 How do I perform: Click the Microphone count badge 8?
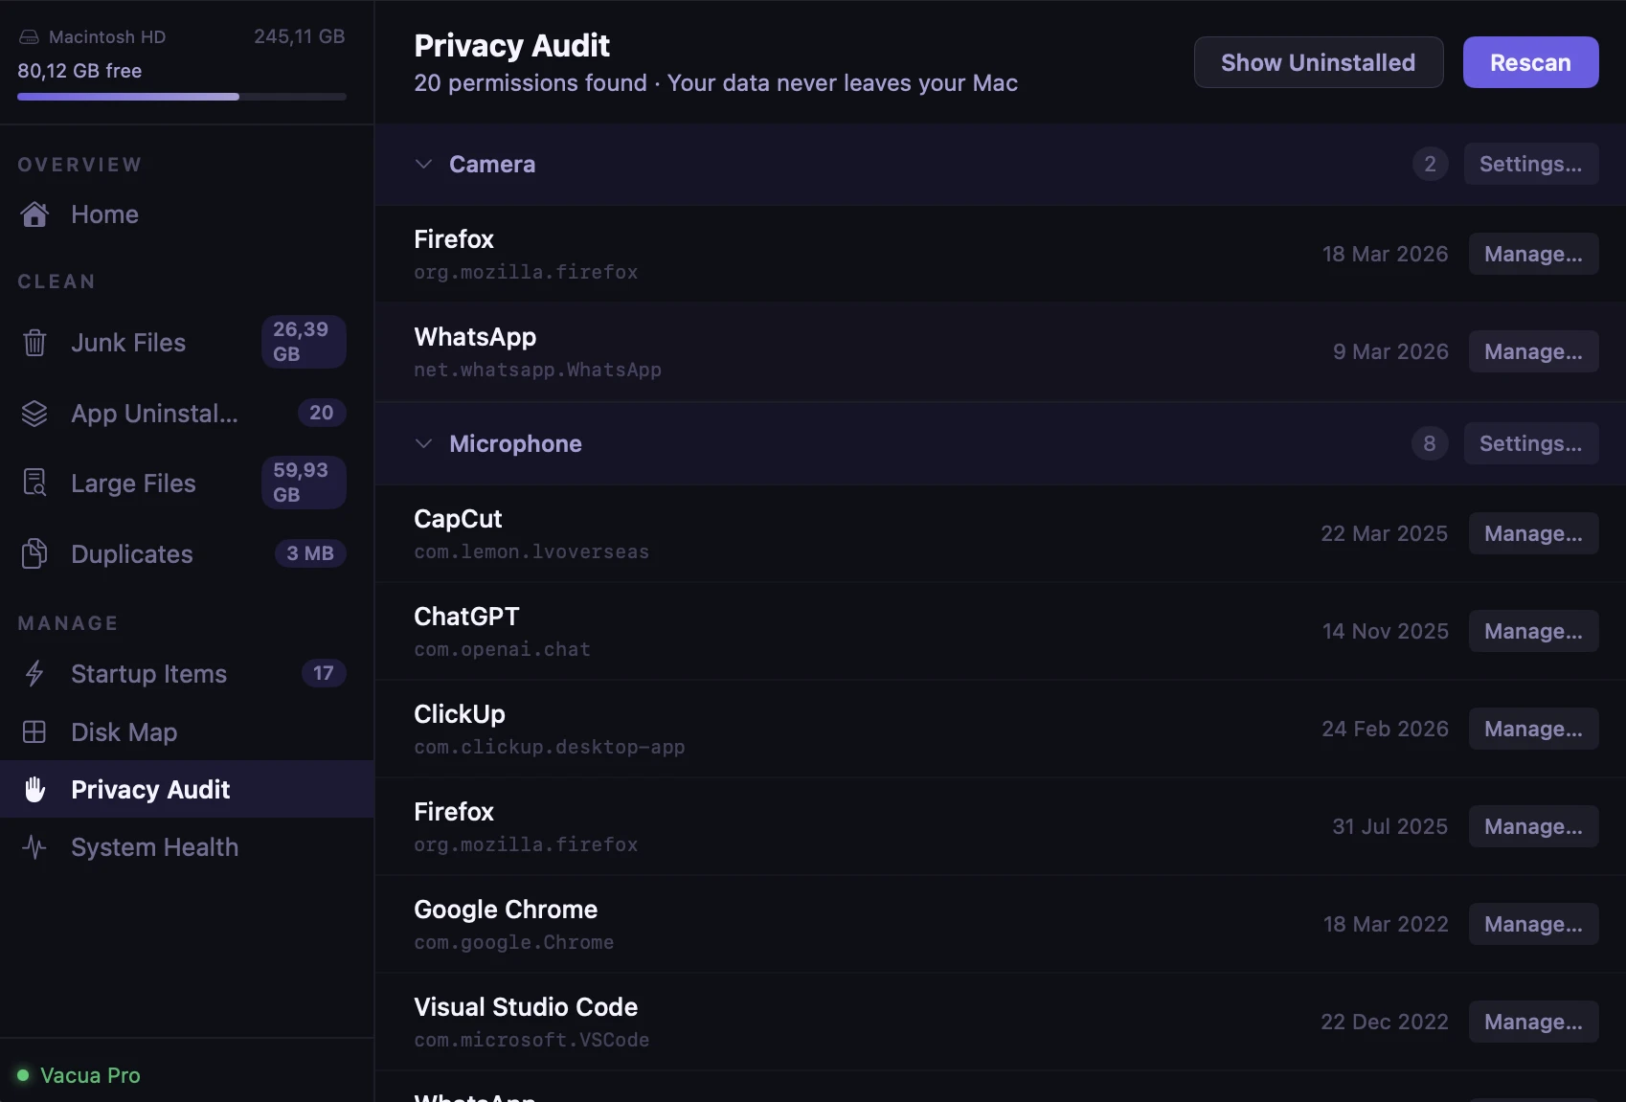click(x=1430, y=443)
